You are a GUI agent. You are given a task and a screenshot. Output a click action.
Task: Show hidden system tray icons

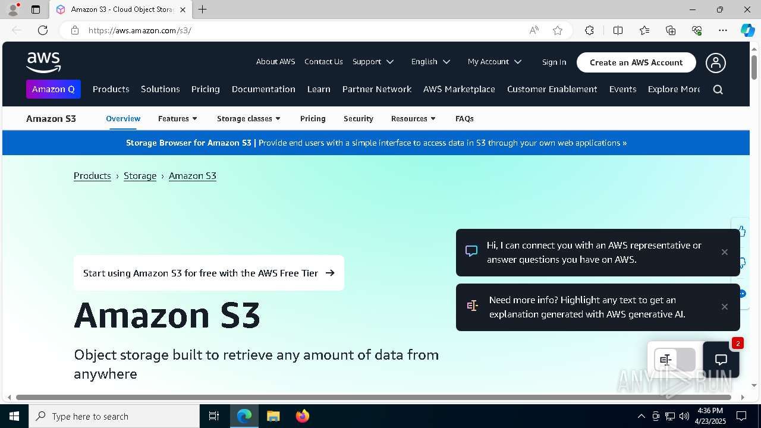(641, 416)
